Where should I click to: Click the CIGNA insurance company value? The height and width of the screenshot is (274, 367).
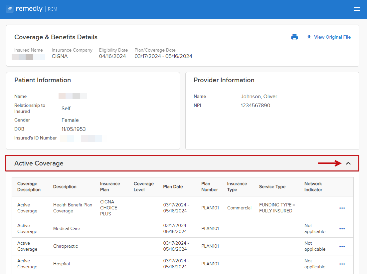[60, 56]
